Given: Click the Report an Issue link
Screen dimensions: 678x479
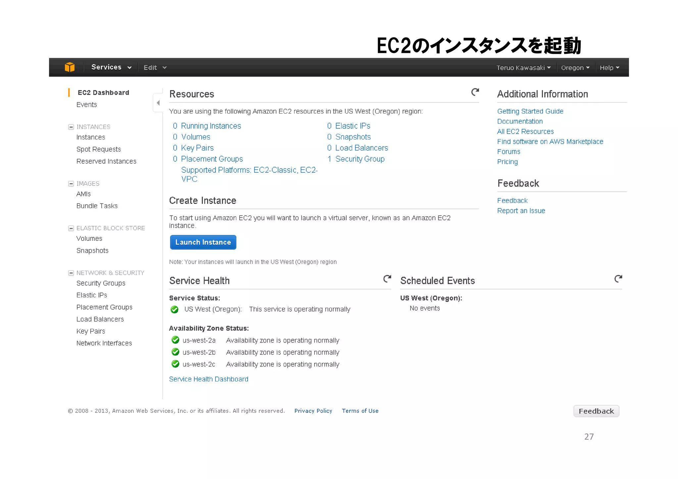Looking at the screenshot, I should [521, 211].
